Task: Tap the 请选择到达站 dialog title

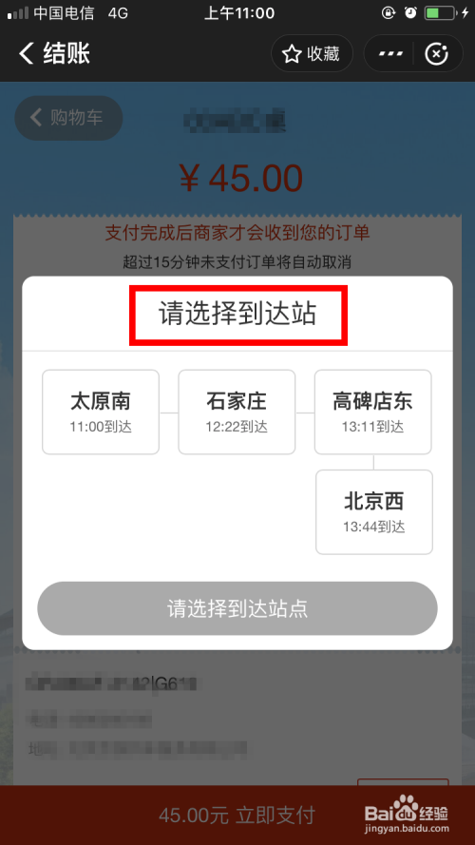Action: pyautogui.click(x=237, y=315)
